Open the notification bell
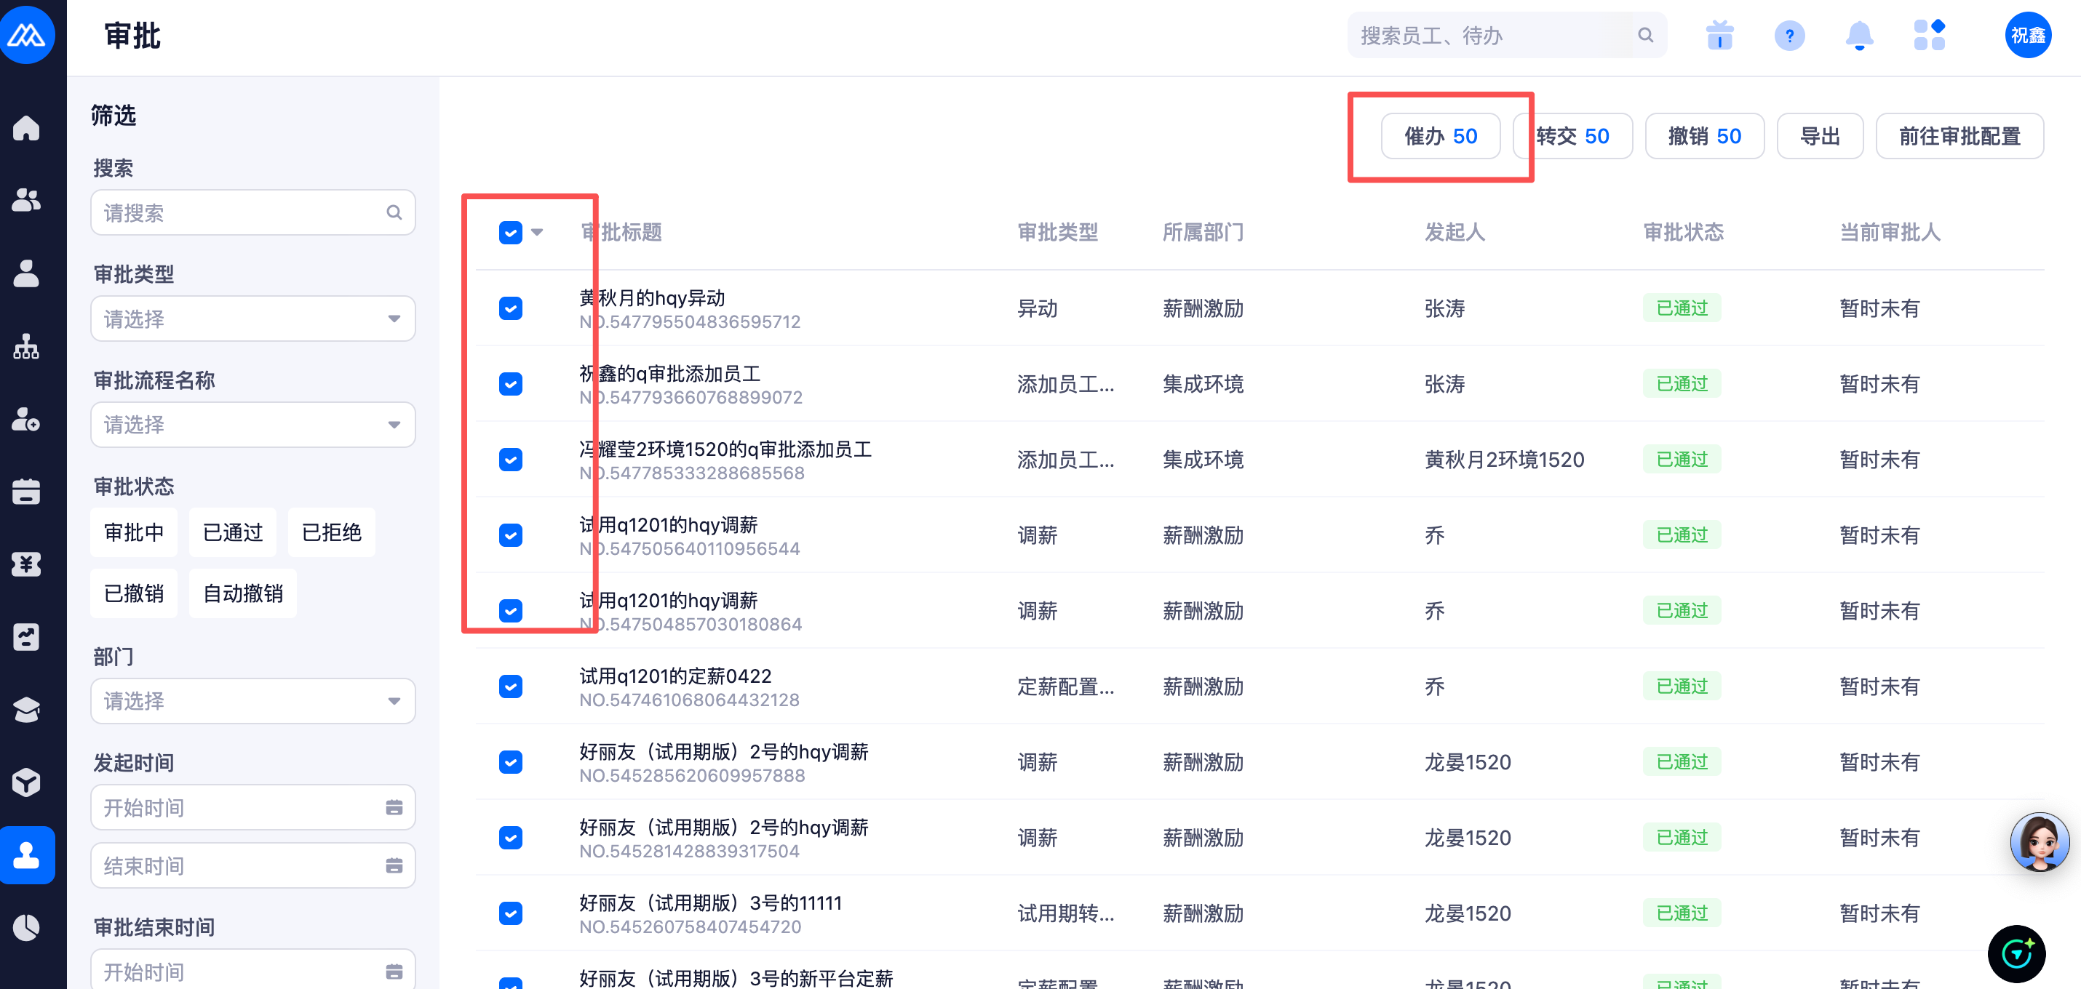Image resolution: width=2081 pixels, height=989 pixels. point(1859,36)
